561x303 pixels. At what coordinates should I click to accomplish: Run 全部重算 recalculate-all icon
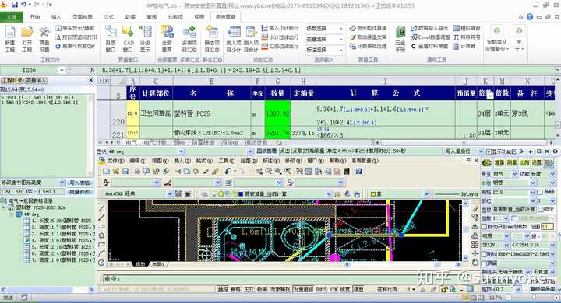coord(167,39)
